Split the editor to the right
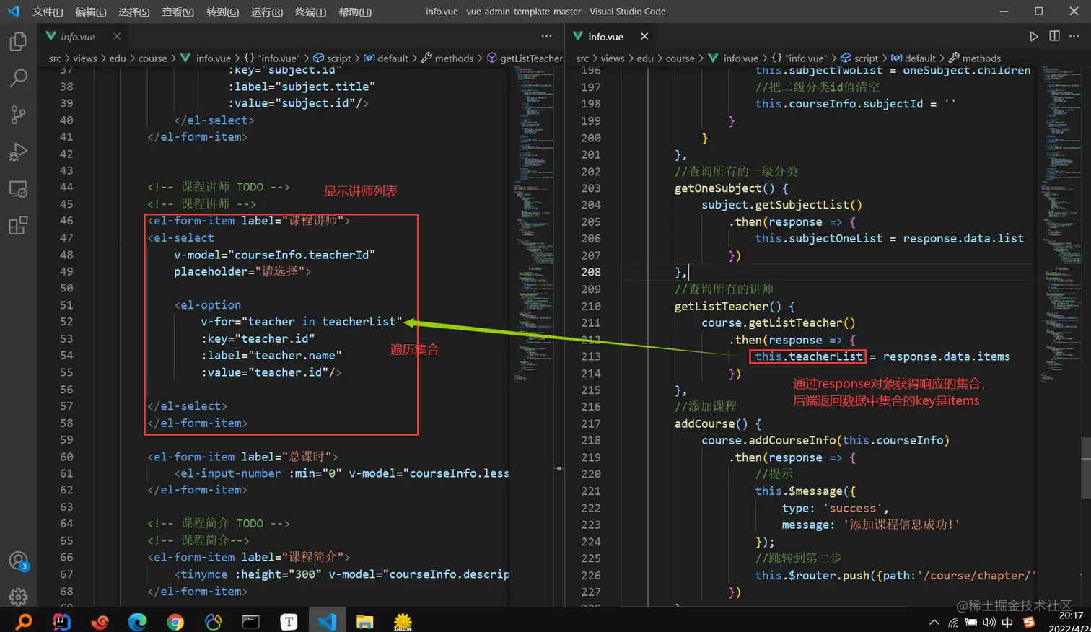1091x632 pixels. tap(1054, 36)
